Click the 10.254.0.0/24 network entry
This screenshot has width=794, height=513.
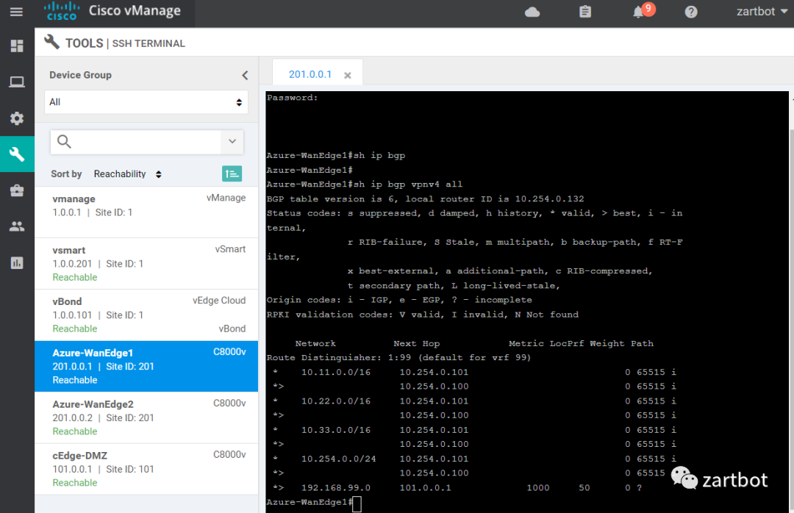[x=339, y=459]
